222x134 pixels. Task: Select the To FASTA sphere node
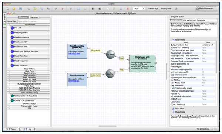110,73
